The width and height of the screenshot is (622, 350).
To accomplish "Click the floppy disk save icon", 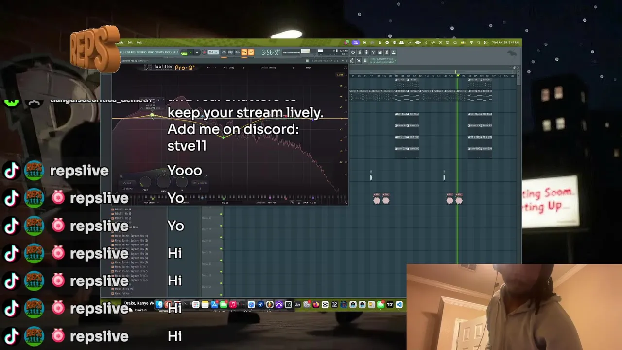I will [380, 52].
